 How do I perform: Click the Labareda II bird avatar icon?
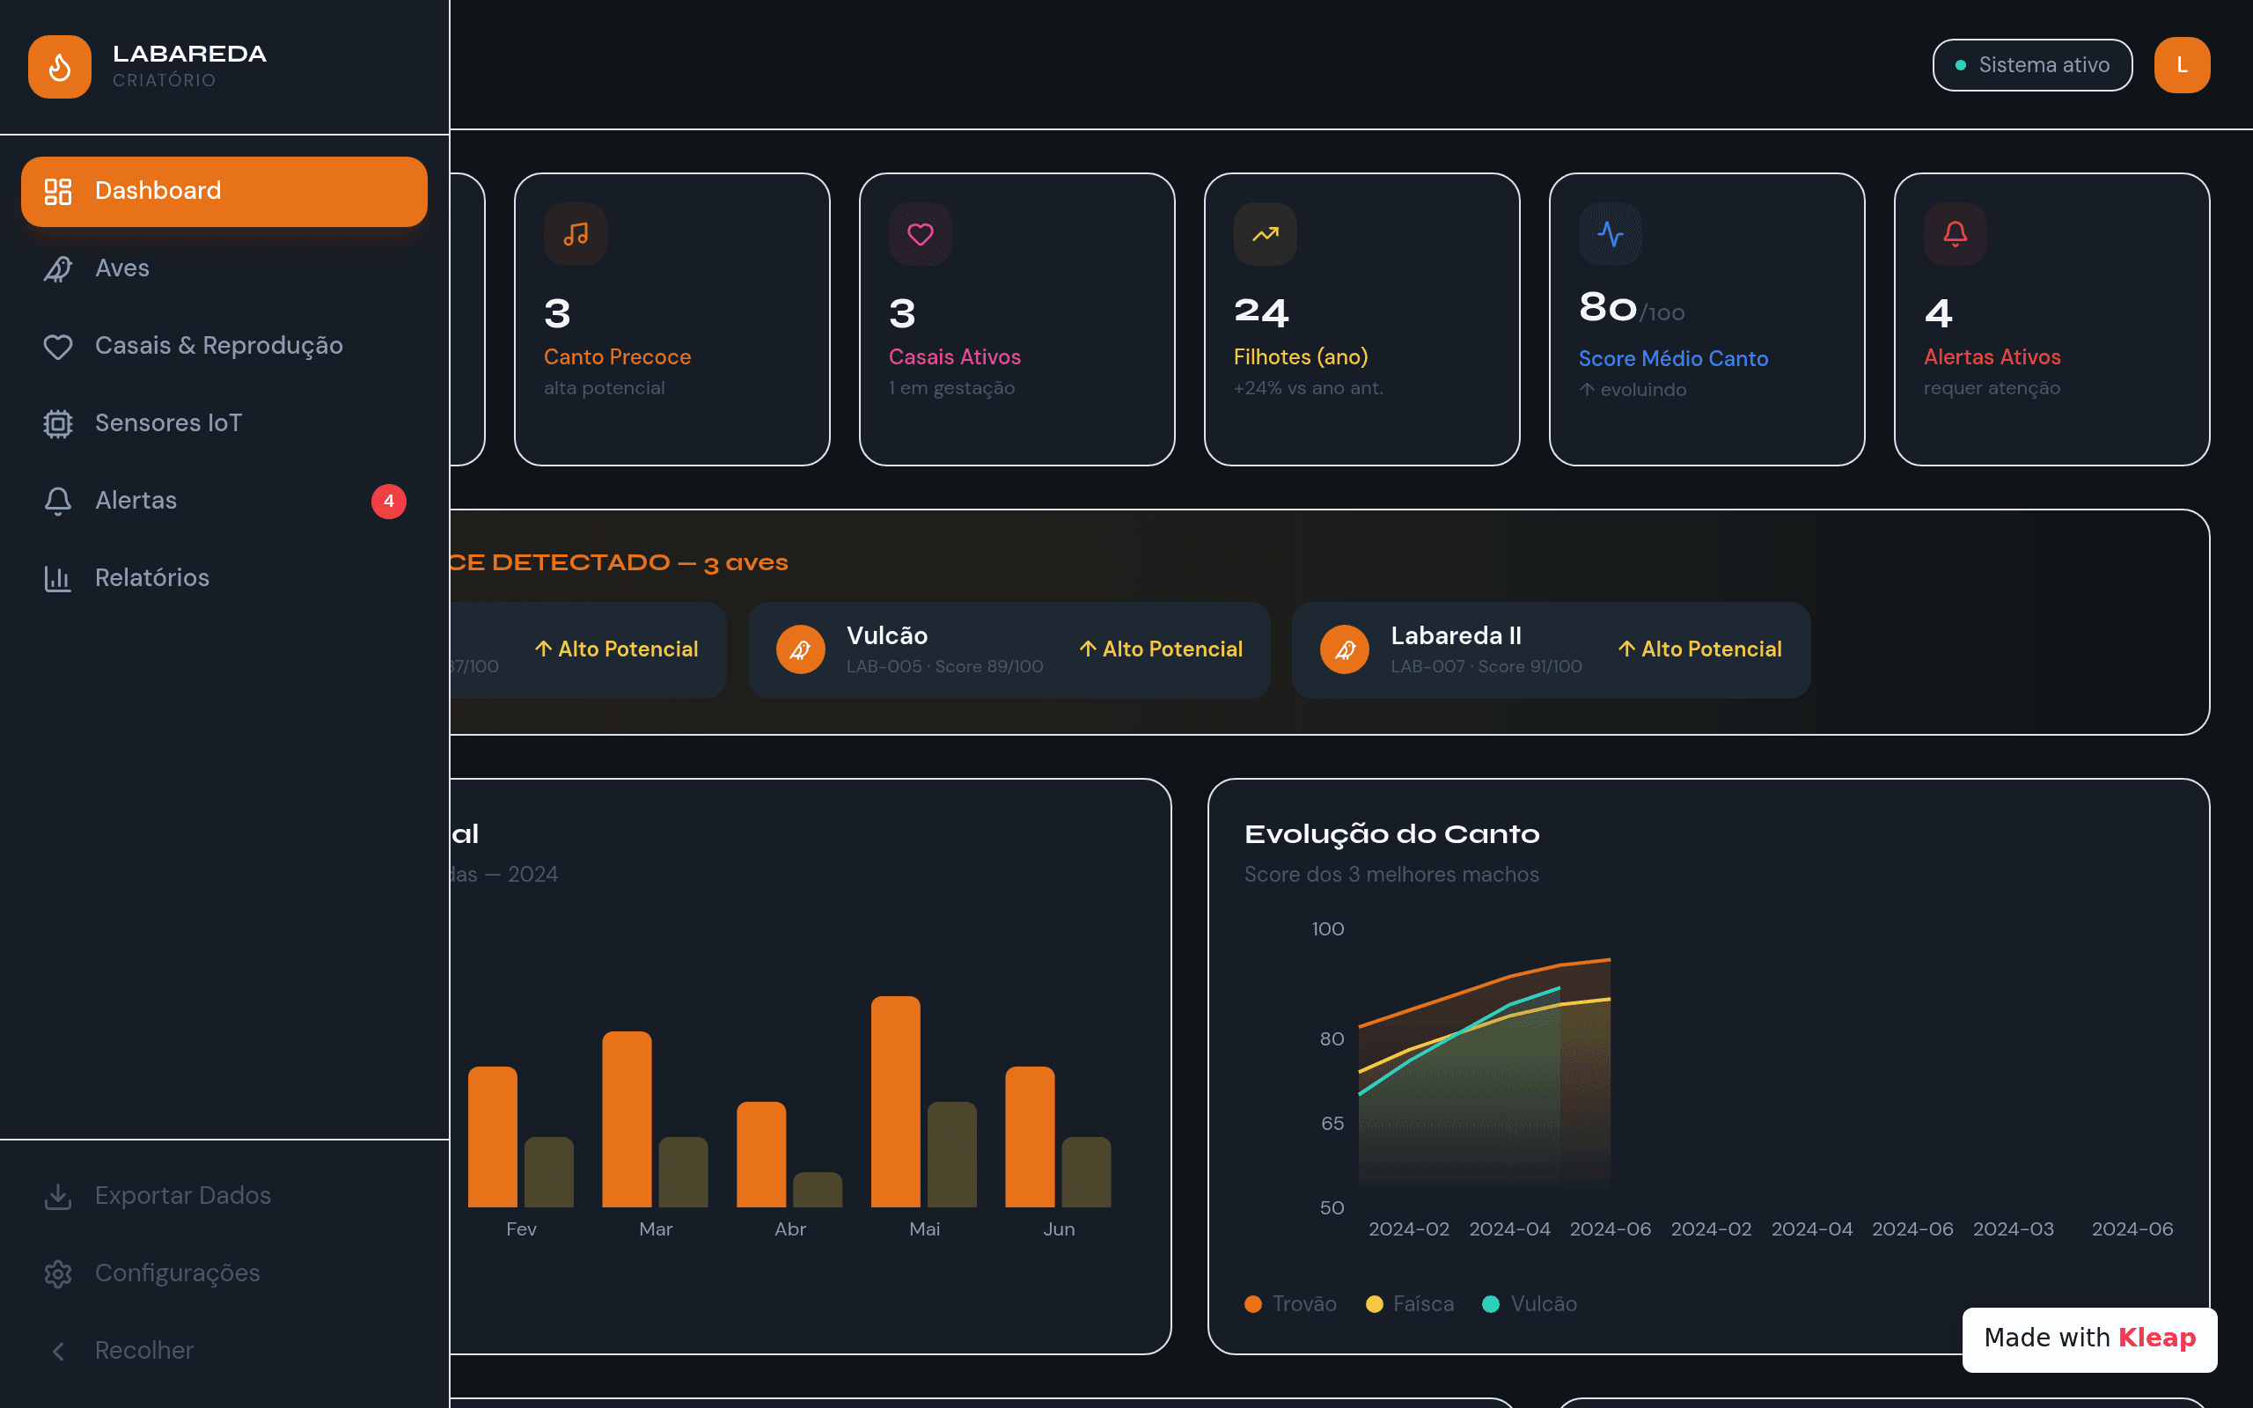(x=1345, y=650)
